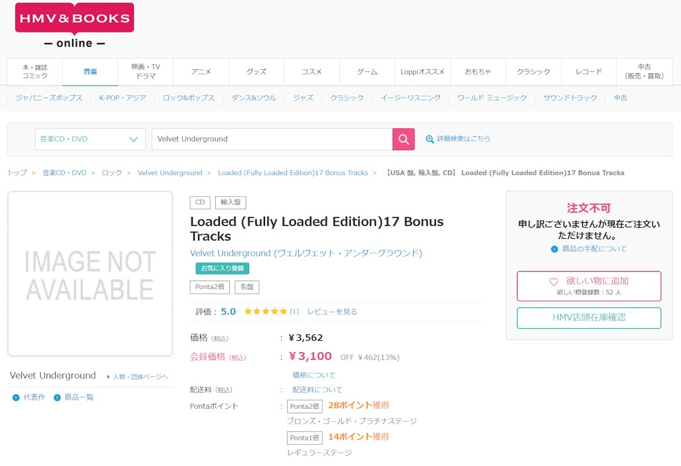Click the Image Not Available product thumbnail

(90, 274)
